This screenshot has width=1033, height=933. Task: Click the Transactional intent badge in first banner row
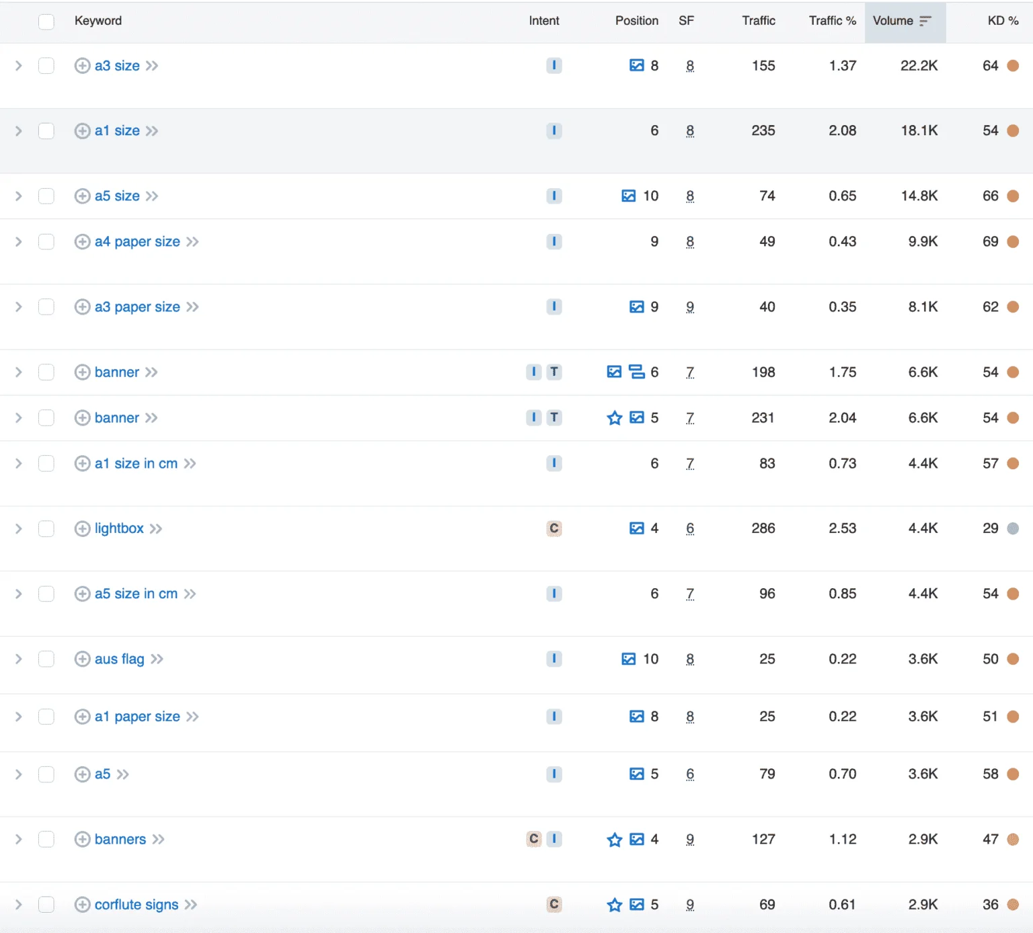(553, 372)
